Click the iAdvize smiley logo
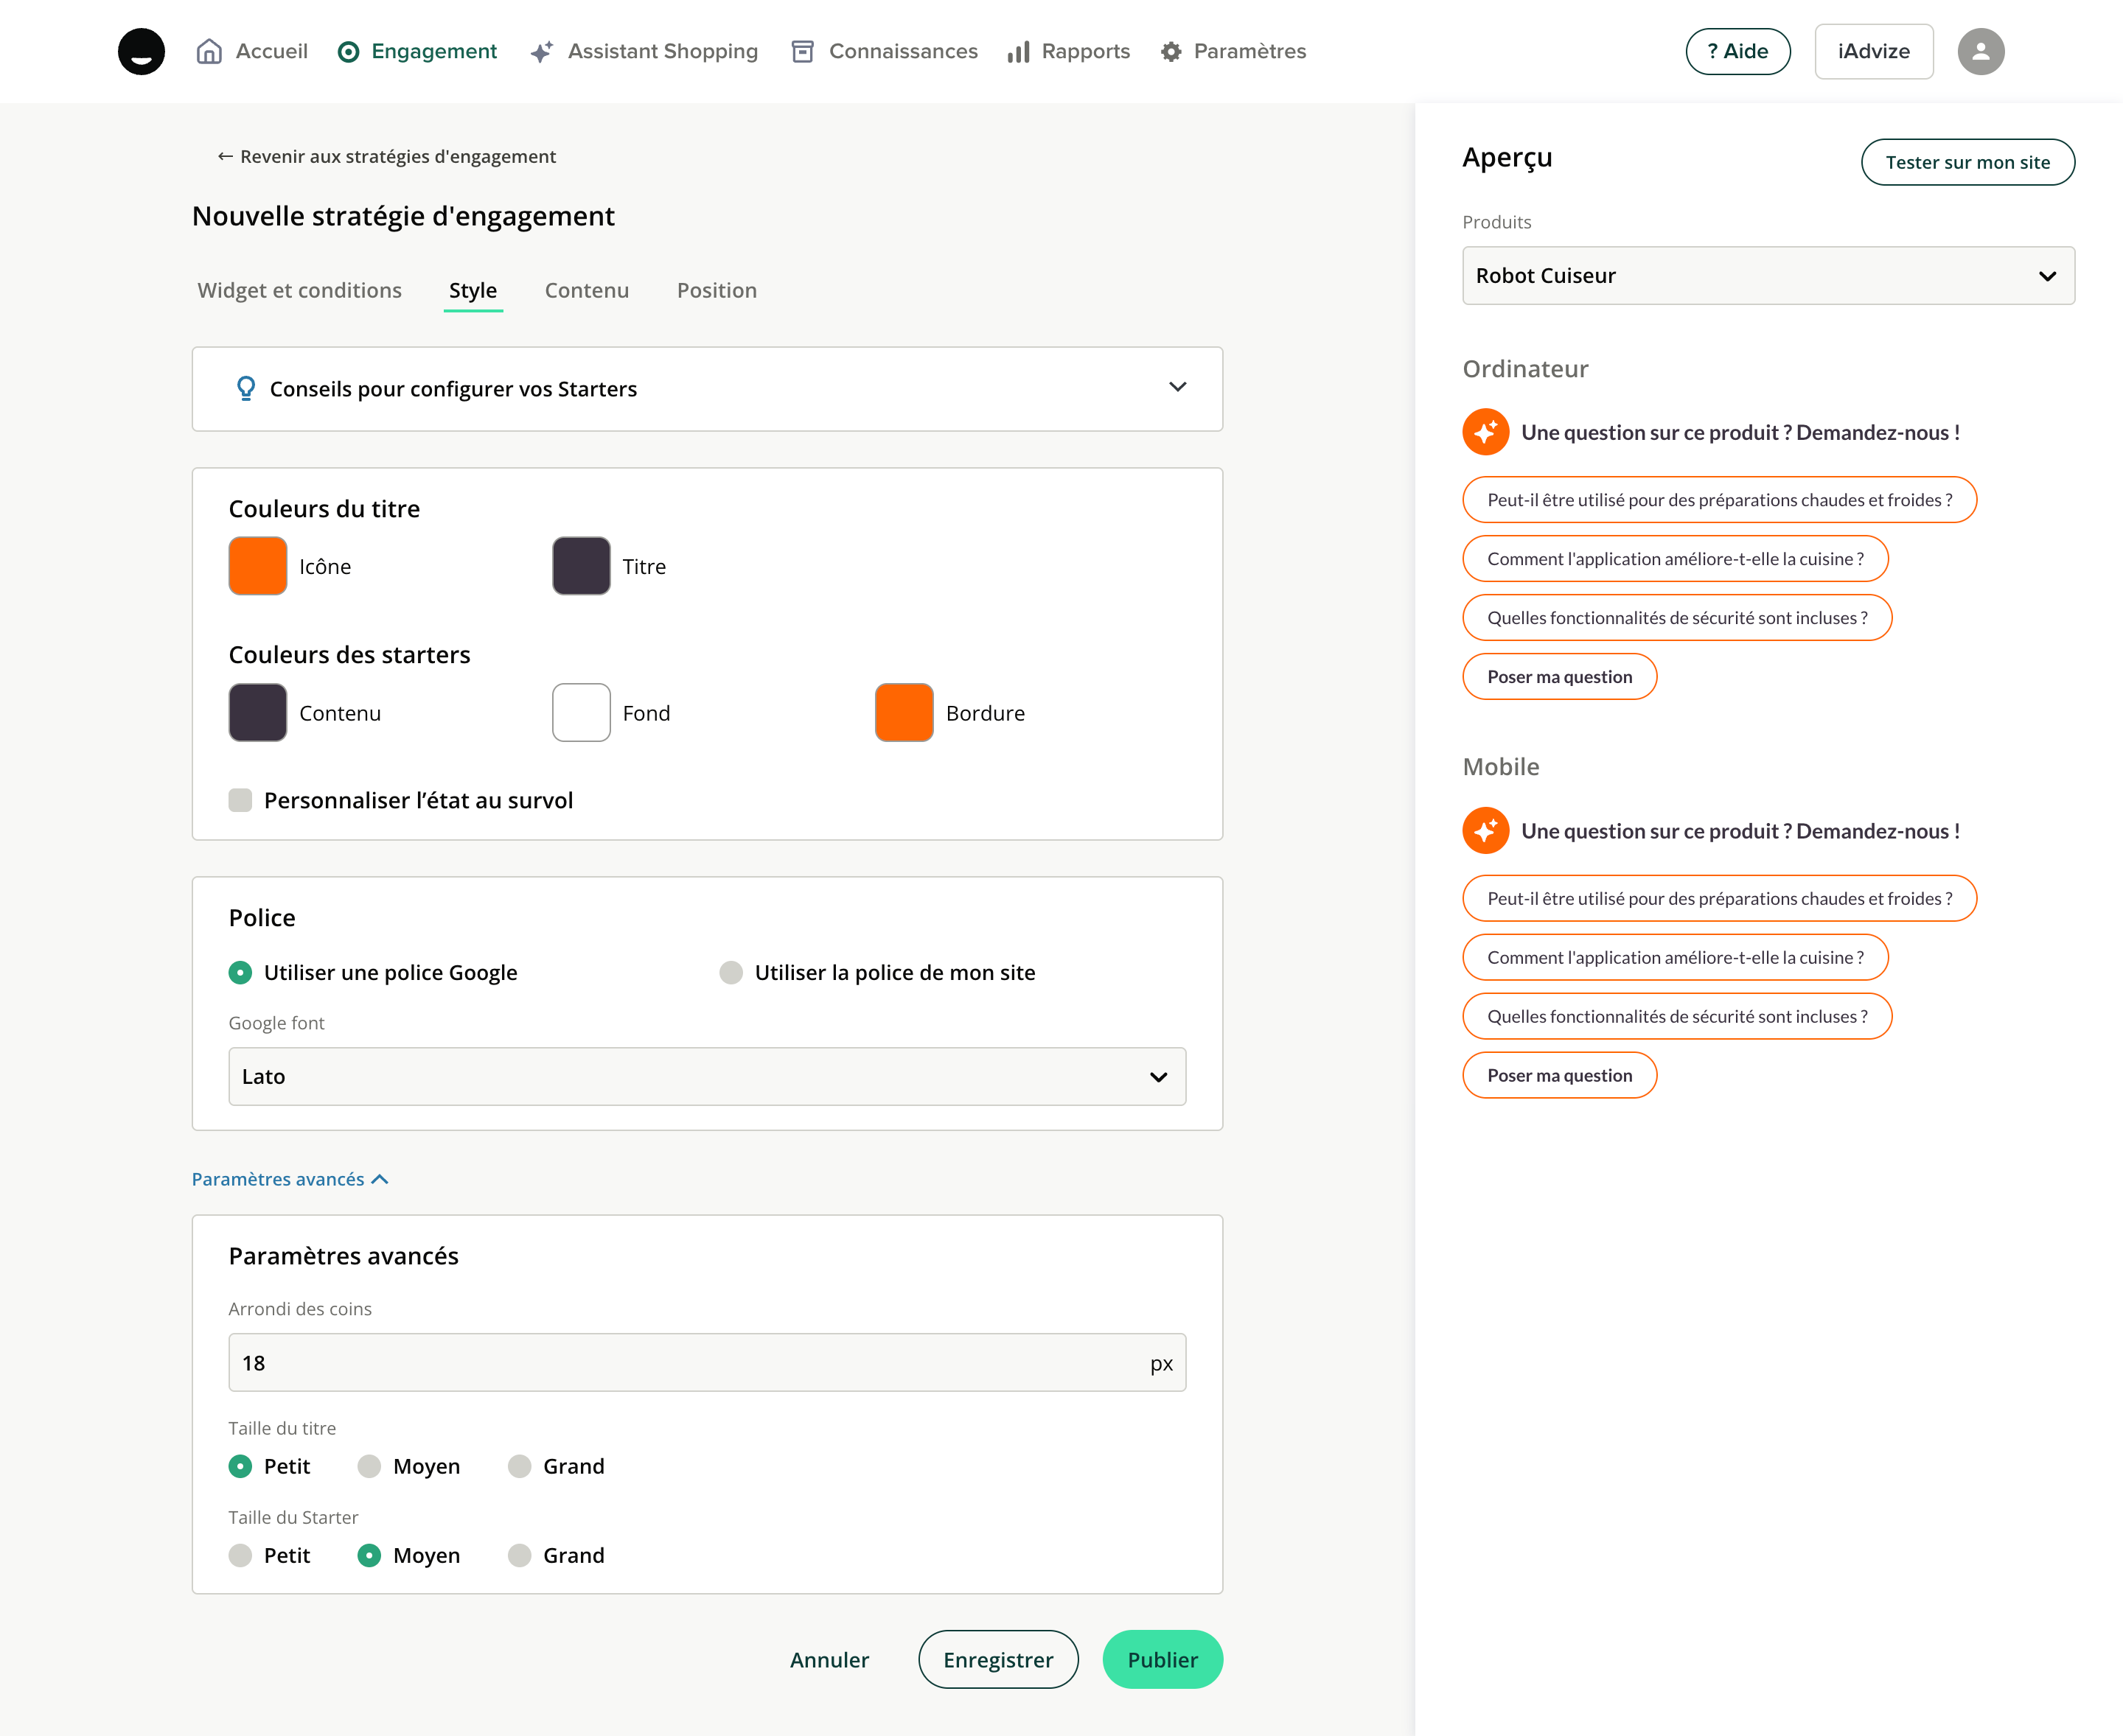2123x1736 pixels. tap(141, 51)
